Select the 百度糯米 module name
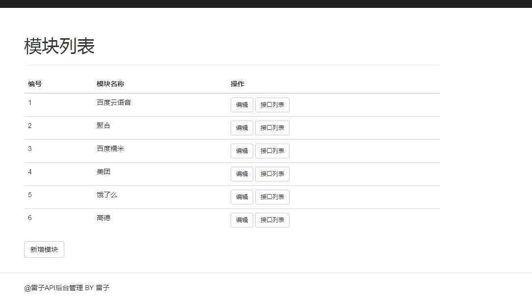This screenshot has width=532, height=301. click(x=110, y=149)
